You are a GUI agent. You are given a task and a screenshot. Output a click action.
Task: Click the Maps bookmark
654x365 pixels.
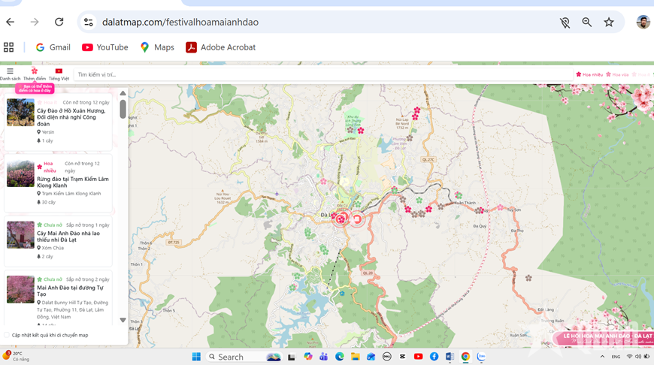pos(156,47)
